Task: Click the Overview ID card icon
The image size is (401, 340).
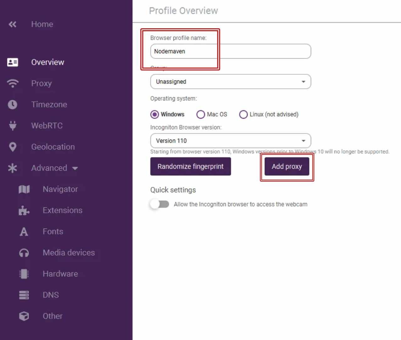Action: pos(13,62)
